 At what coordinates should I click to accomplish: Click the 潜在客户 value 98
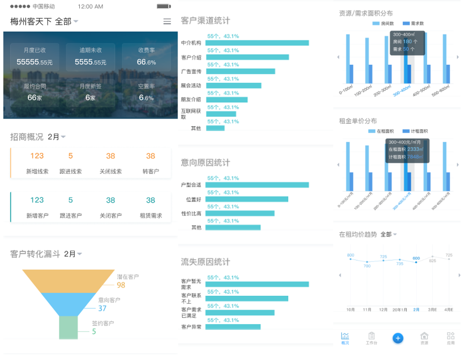coord(121,285)
